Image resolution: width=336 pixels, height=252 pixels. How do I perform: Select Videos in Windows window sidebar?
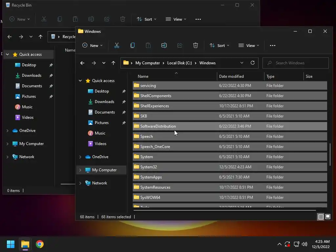(x=100, y=144)
